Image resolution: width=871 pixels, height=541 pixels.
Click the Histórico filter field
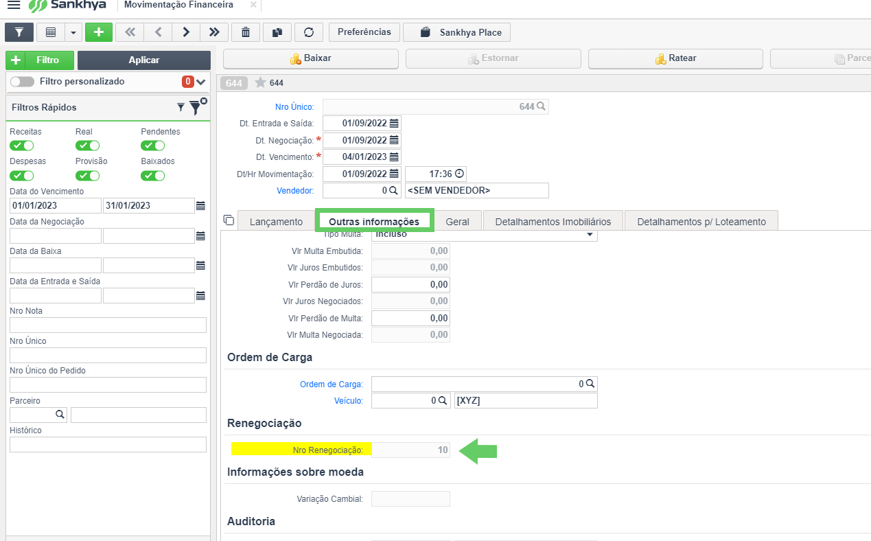(108, 444)
